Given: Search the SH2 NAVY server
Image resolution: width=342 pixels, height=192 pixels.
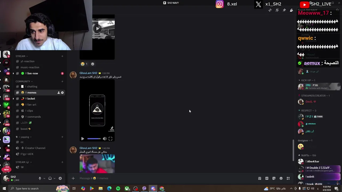Looking at the screenshot, I should pyautogui.click(x=318, y=10).
